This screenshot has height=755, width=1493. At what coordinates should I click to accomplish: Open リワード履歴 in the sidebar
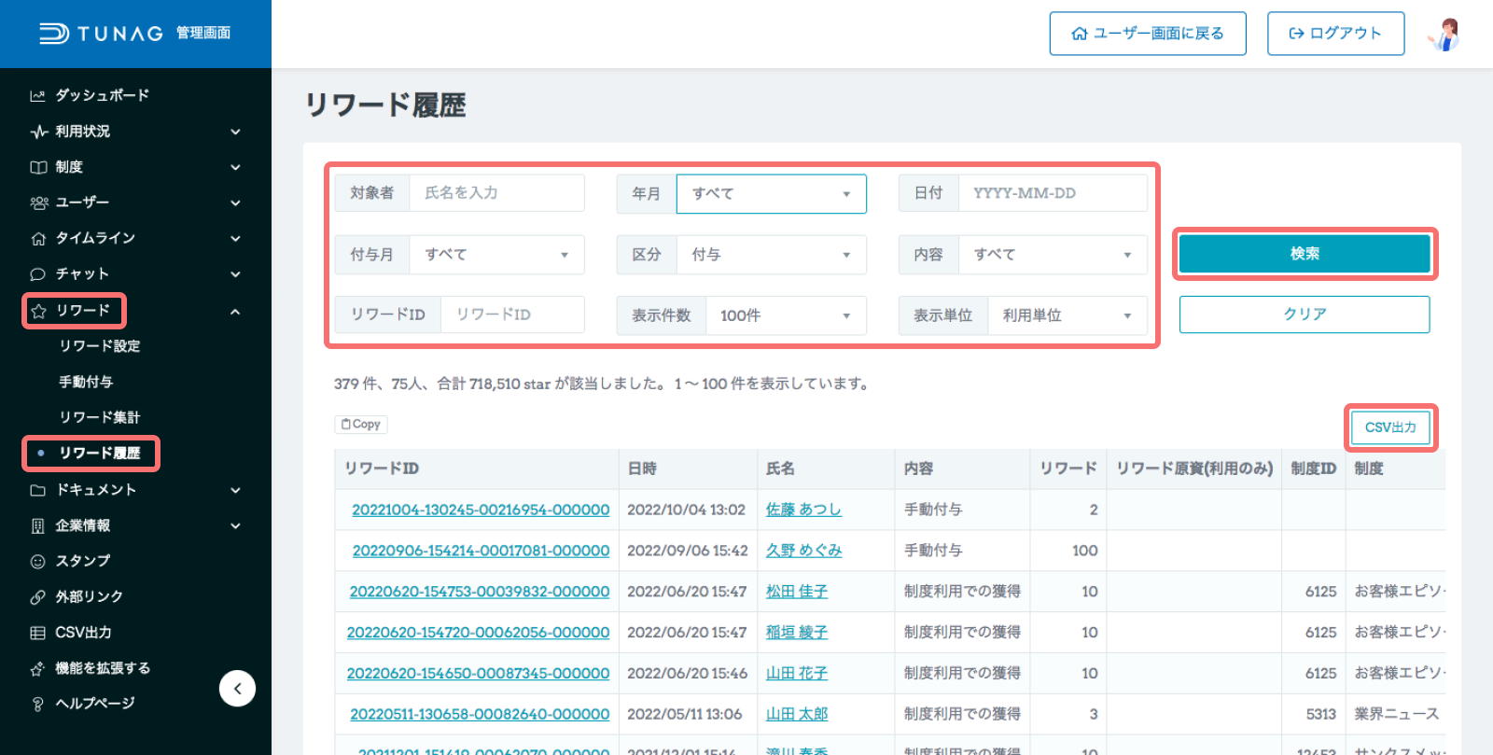(100, 454)
